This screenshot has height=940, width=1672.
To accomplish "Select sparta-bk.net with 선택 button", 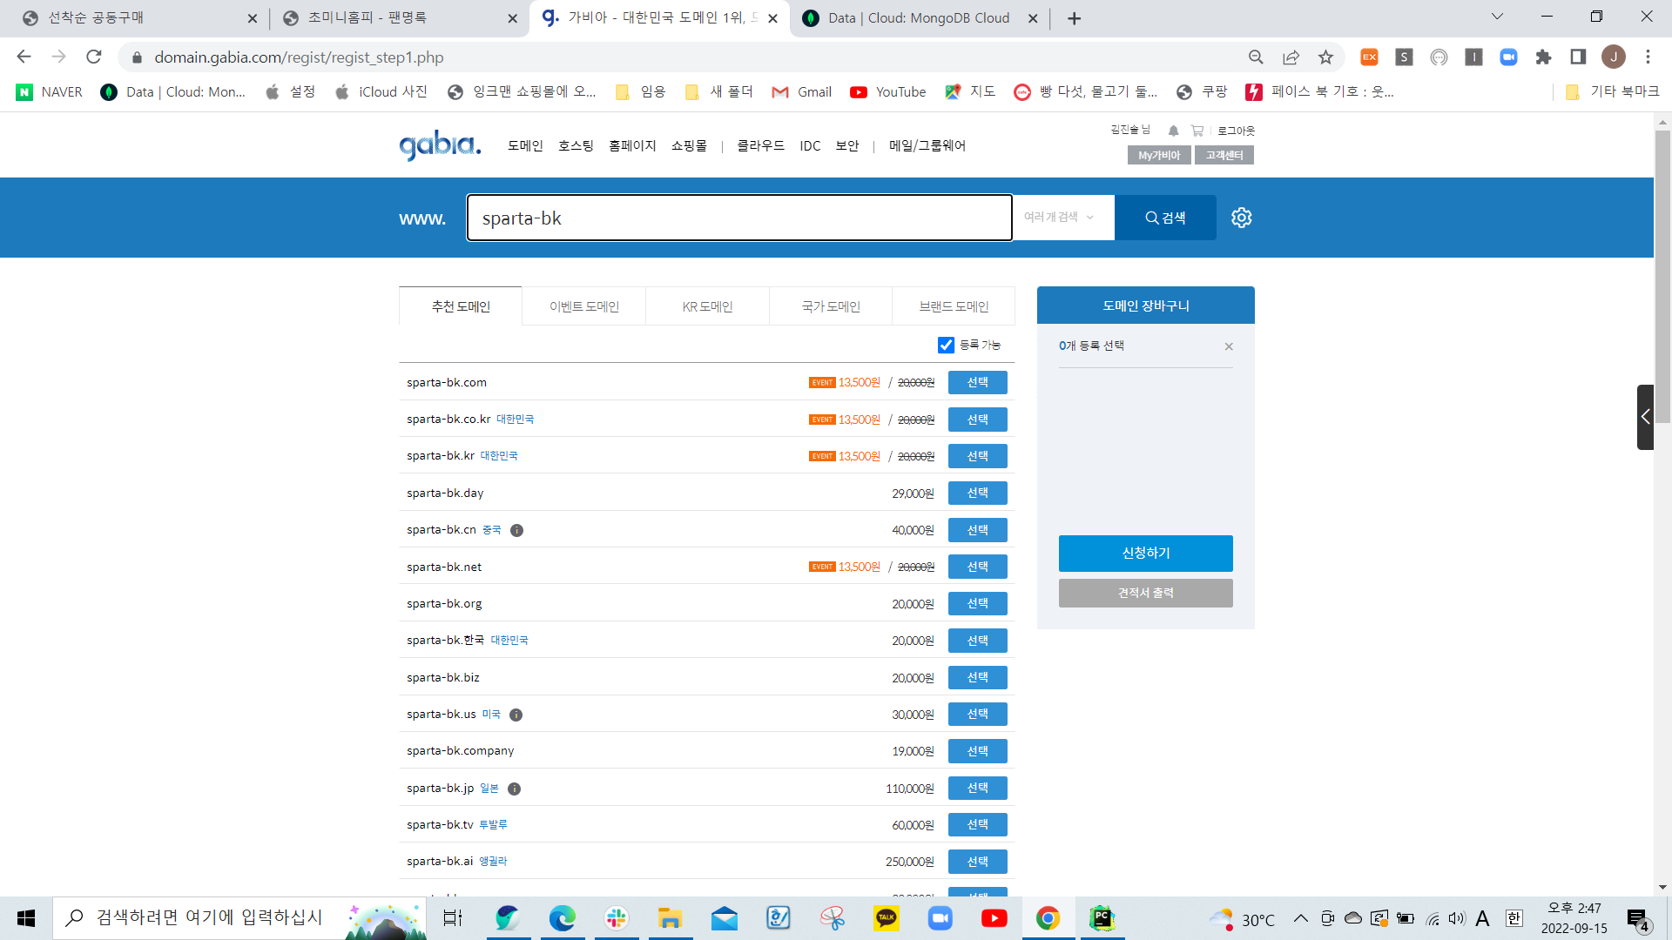I will (x=977, y=567).
